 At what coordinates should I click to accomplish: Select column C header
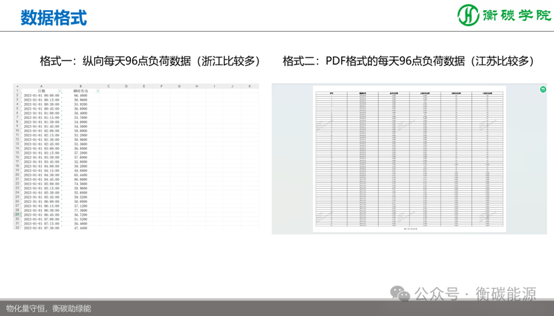[x=109, y=86]
